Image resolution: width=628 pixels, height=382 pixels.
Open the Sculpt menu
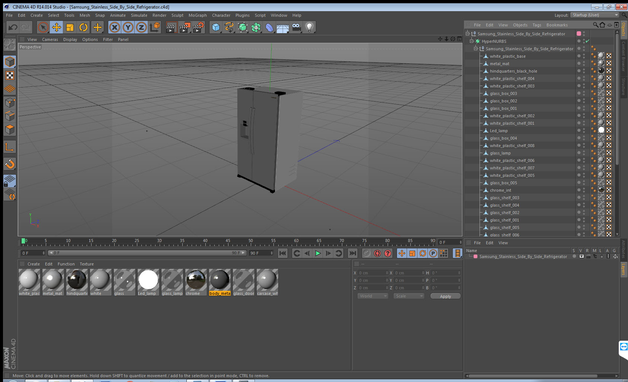point(177,15)
